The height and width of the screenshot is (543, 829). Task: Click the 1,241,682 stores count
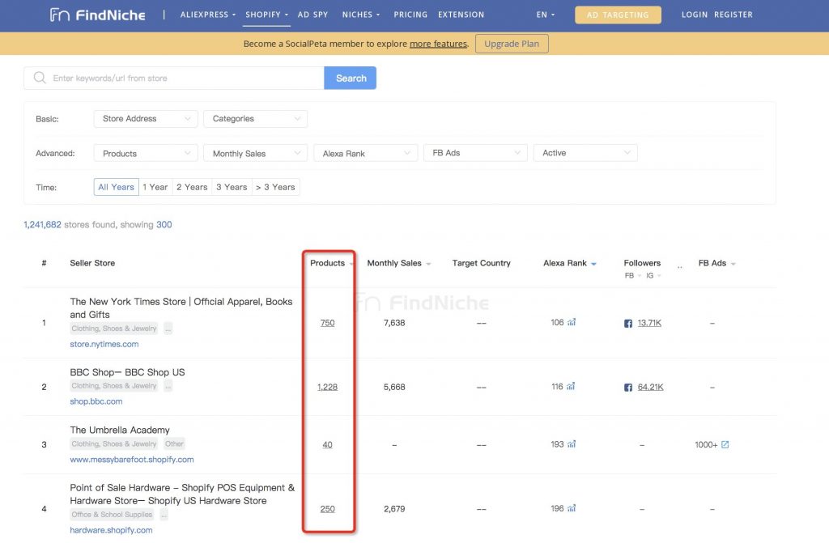point(42,225)
